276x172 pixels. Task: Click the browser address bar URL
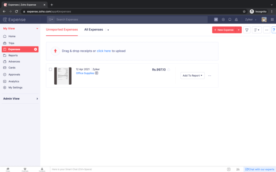(x=49, y=12)
